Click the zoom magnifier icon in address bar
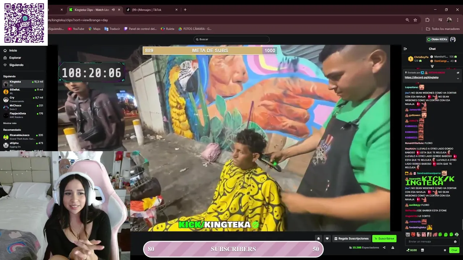This screenshot has height=260, width=463. click(407, 20)
